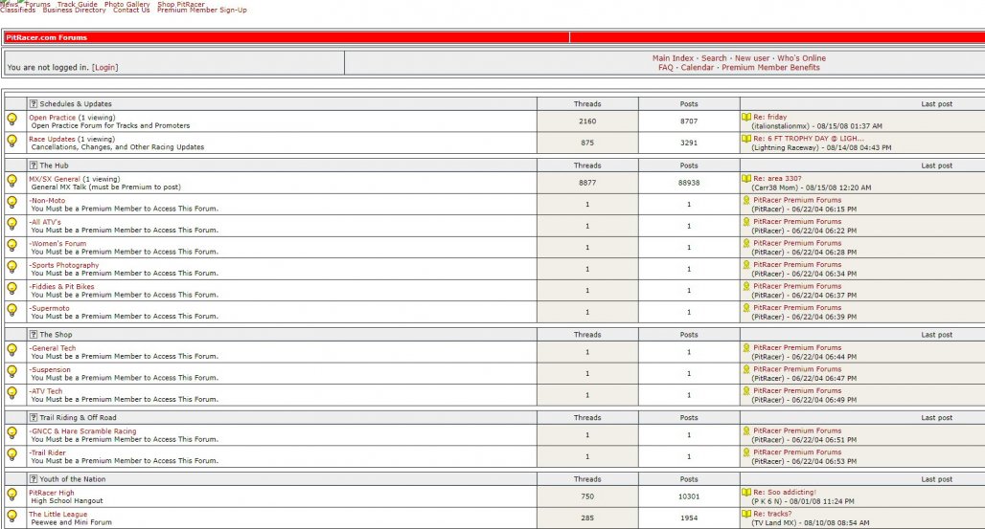Viewport: 985px width, 529px height.
Task: Click the lightbulb icon beside Open Practice
Action: 11,119
